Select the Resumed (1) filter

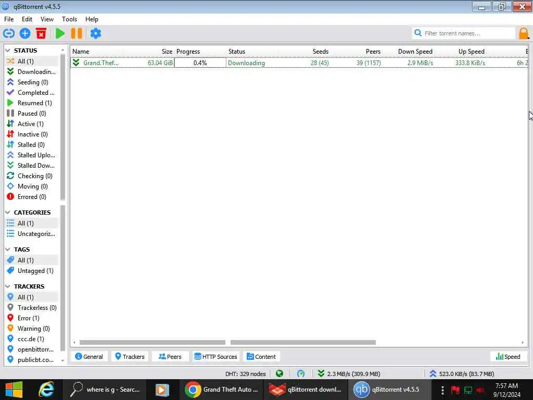click(x=32, y=103)
